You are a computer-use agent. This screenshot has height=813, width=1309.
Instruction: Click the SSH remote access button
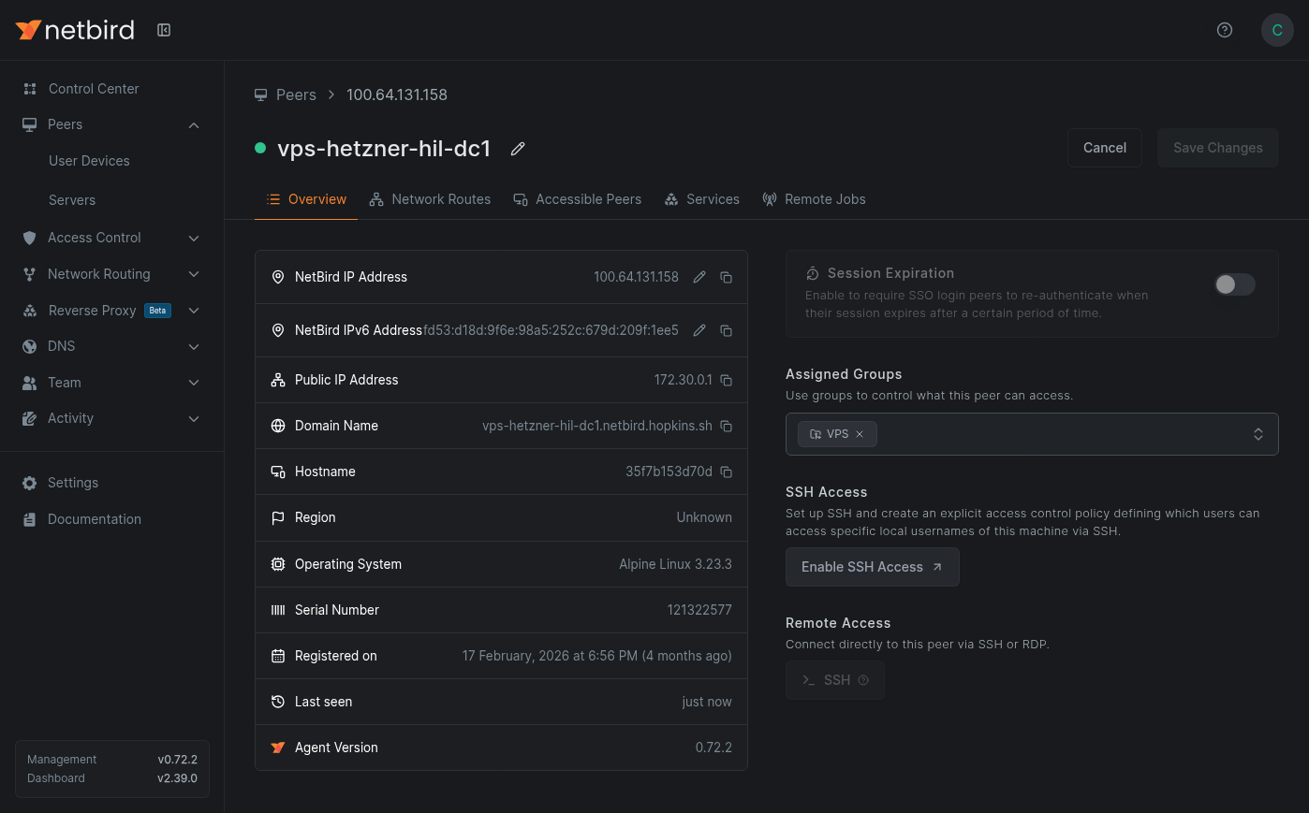point(835,680)
